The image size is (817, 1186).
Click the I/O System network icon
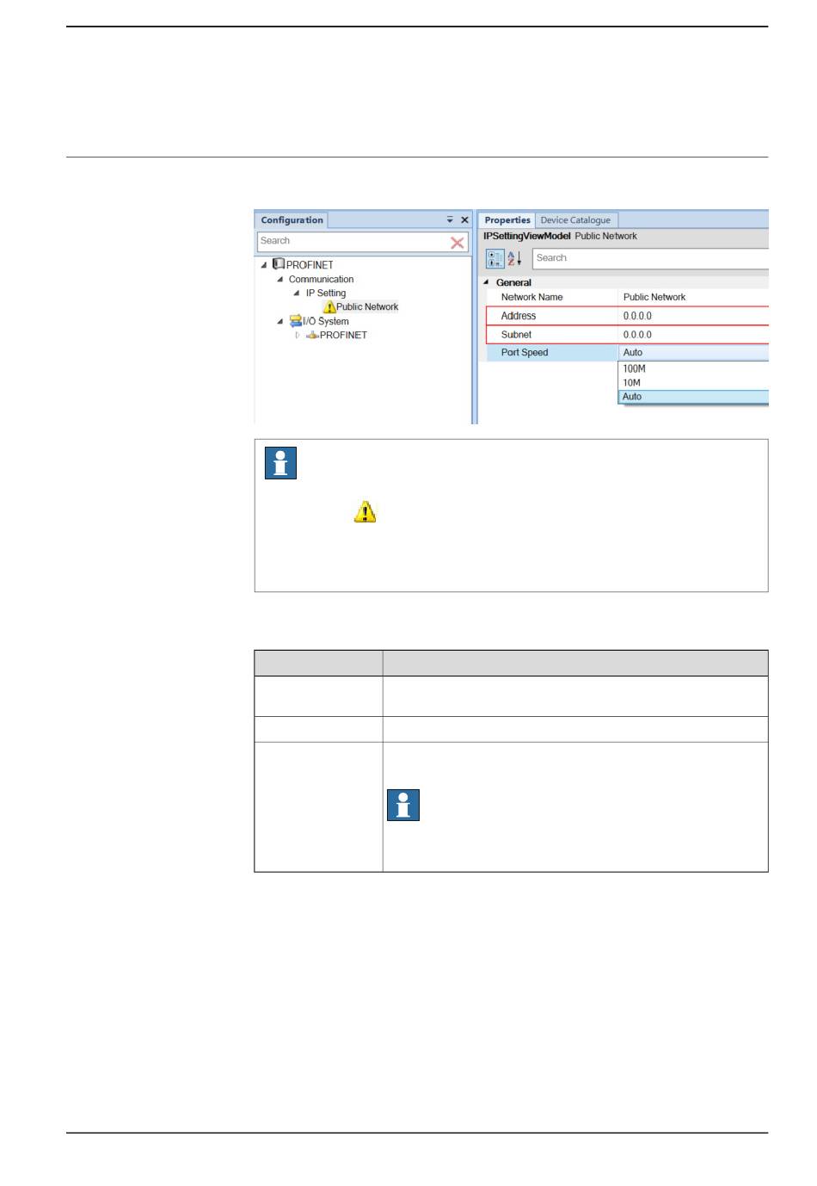(x=296, y=320)
